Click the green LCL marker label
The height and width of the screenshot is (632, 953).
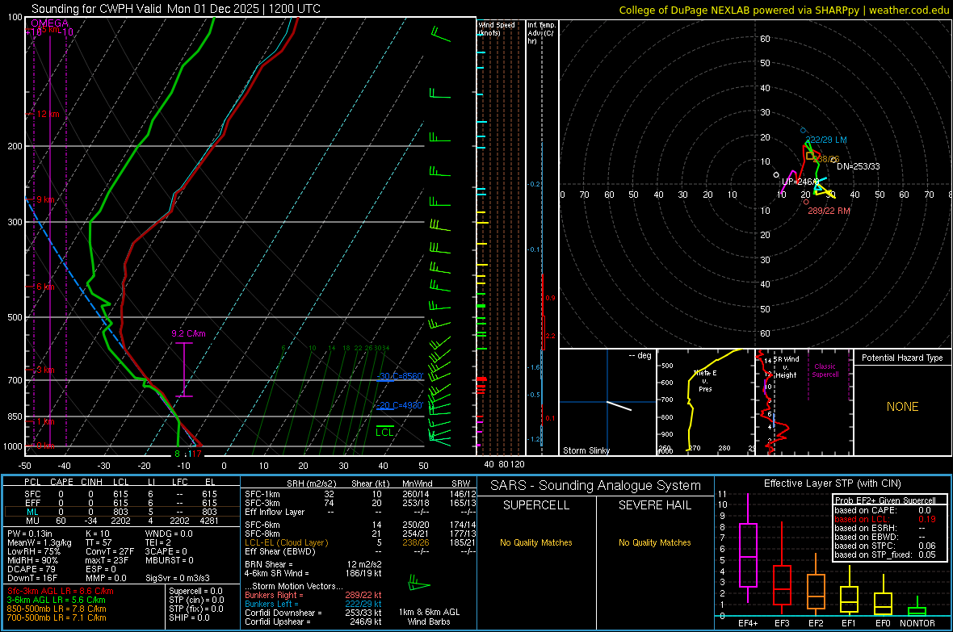point(384,432)
